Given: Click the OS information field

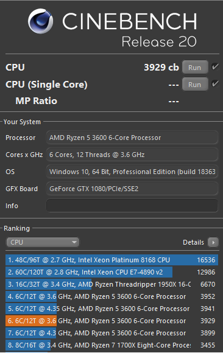Looking at the screenshot, I should (x=132, y=172).
